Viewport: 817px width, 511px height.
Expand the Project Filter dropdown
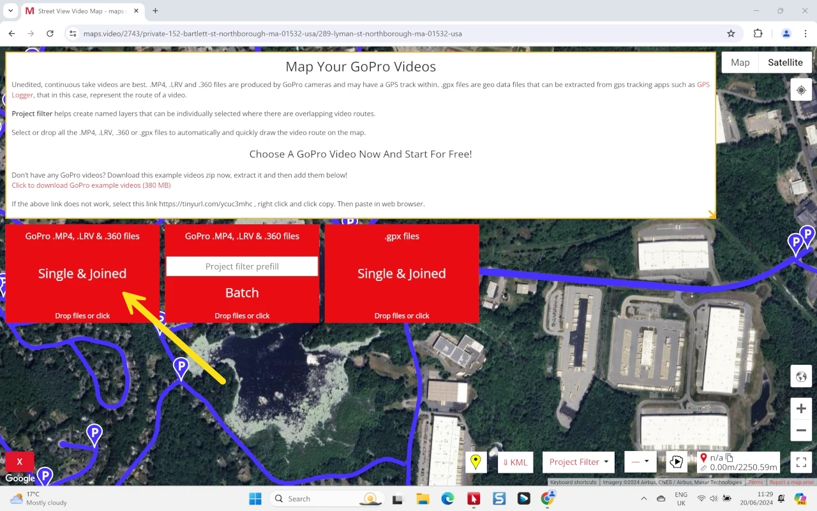pos(578,462)
